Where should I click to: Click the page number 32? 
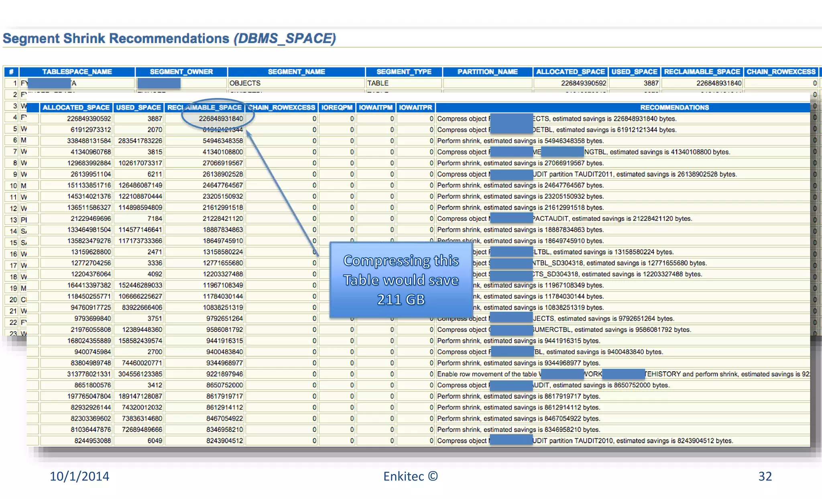point(765,476)
